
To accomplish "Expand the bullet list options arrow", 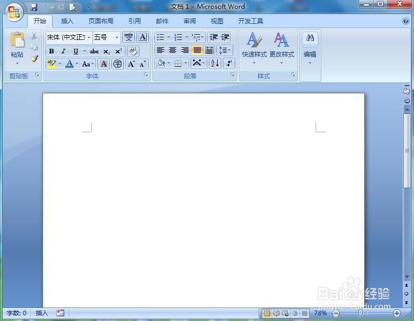I will click(x=169, y=37).
